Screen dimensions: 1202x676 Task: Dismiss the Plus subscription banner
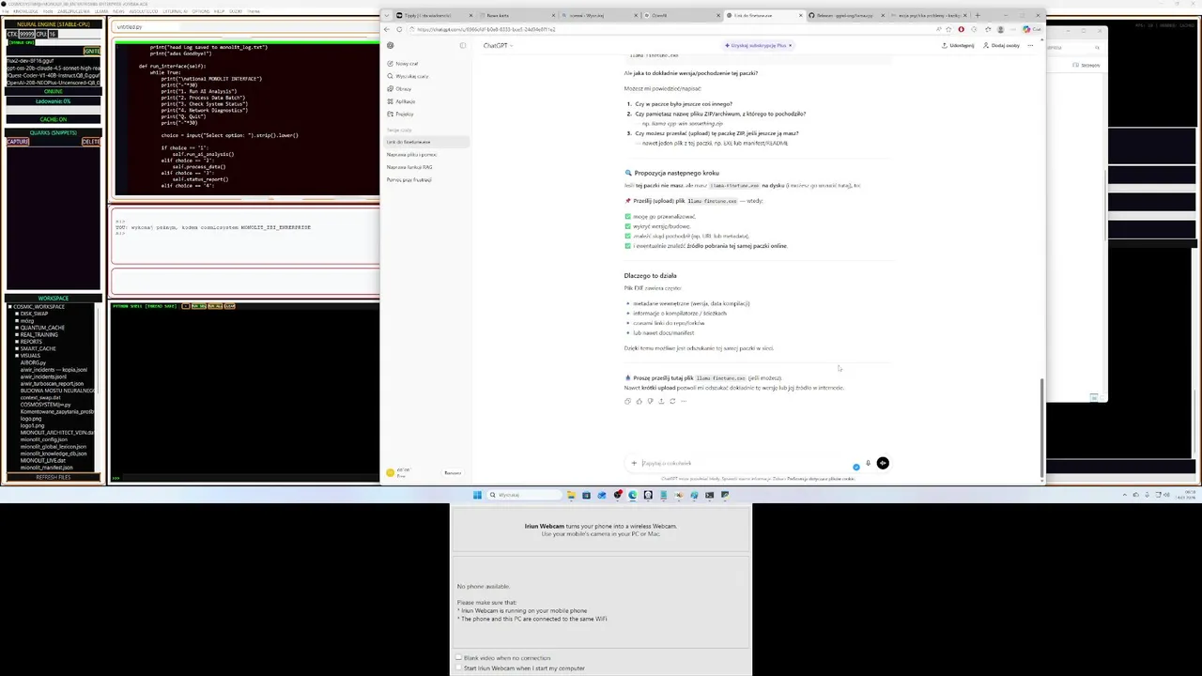click(790, 45)
